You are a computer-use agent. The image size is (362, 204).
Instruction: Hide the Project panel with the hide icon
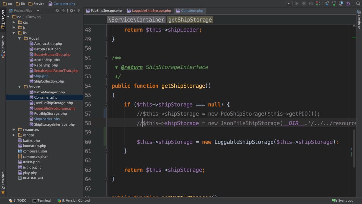click(79, 11)
